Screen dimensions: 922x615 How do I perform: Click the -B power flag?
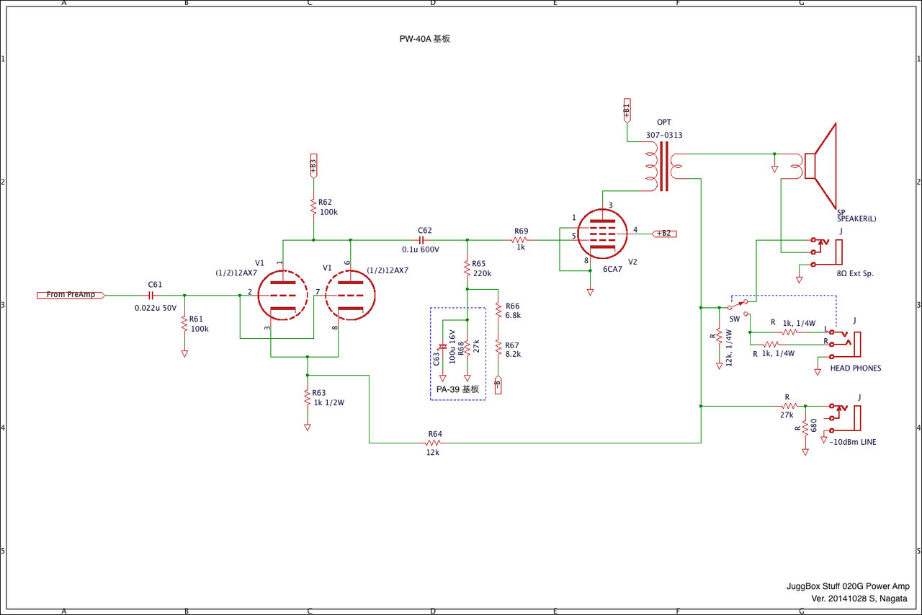pos(498,386)
